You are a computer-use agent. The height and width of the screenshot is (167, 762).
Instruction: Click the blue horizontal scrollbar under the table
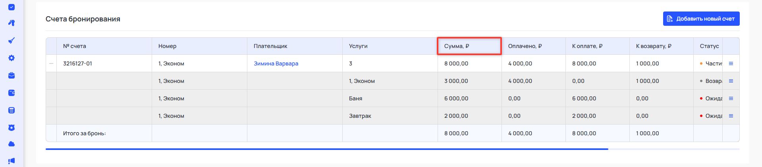click(x=326, y=149)
